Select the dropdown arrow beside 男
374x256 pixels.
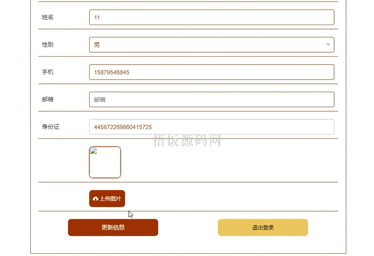point(327,44)
